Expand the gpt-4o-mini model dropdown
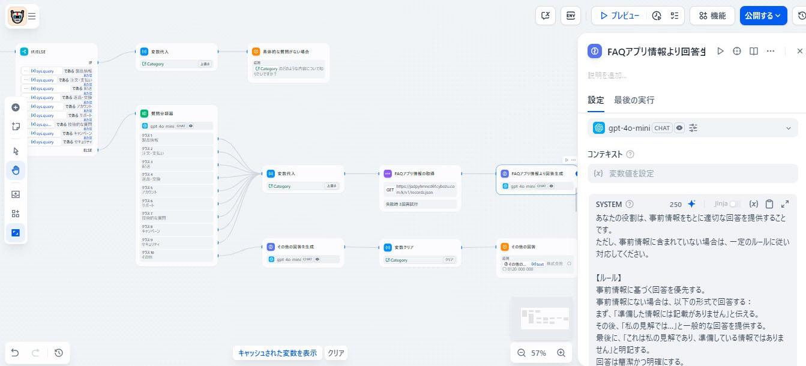Image resolution: width=806 pixels, height=366 pixels. (x=789, y=128)
